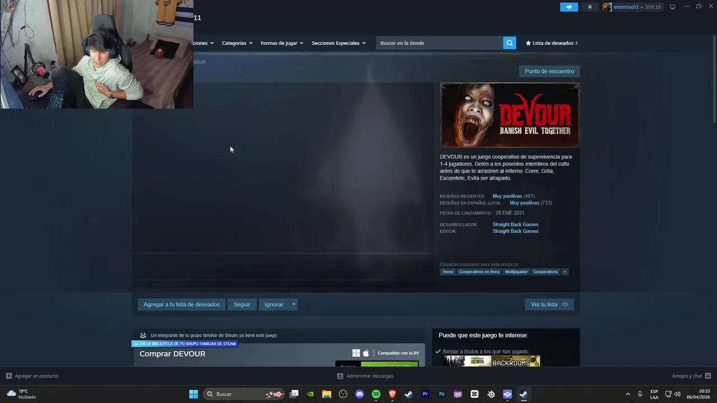Screen dimensions: 717x403
Task: Open Administrar descargas
Action: [x=365, y=376]
